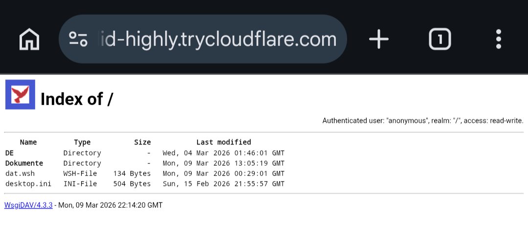Tap the trycloudflare.com address bar
The height and width of the screenshot is (240, 528).
[x=218, y=39]
